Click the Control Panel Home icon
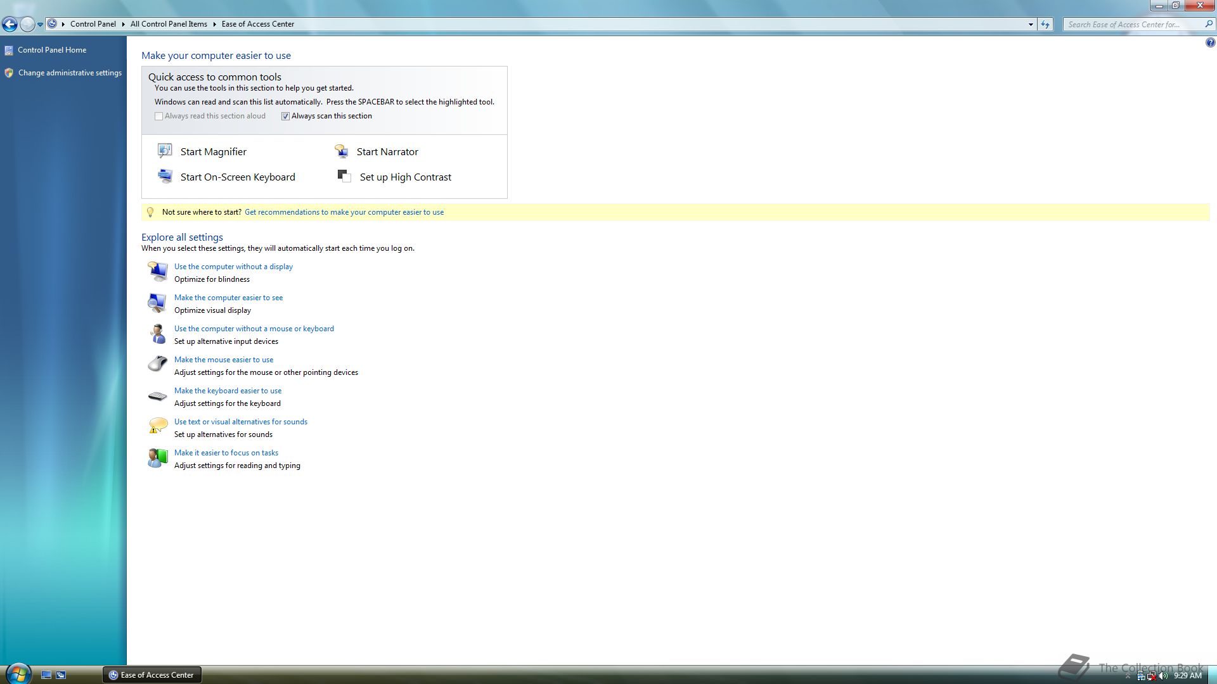The height and width of the screenshot is (684, 1217). pyautogui.click(x=9, y=50)
